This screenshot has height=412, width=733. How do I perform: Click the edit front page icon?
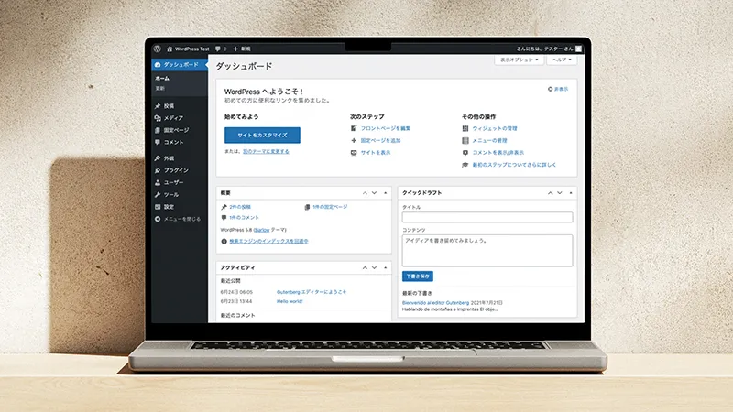coord(354,128)
